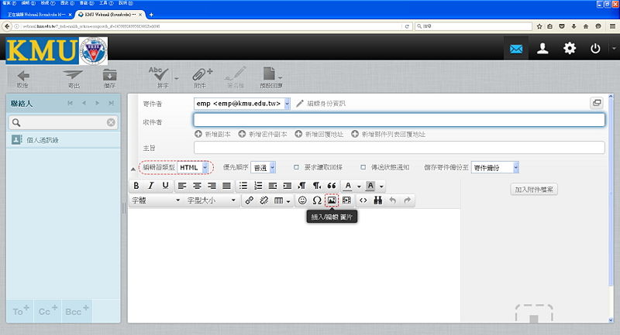The width and height of the screenshot is (620, 335).
Task: Click the contacts search box
Action: tap(64, 122)
